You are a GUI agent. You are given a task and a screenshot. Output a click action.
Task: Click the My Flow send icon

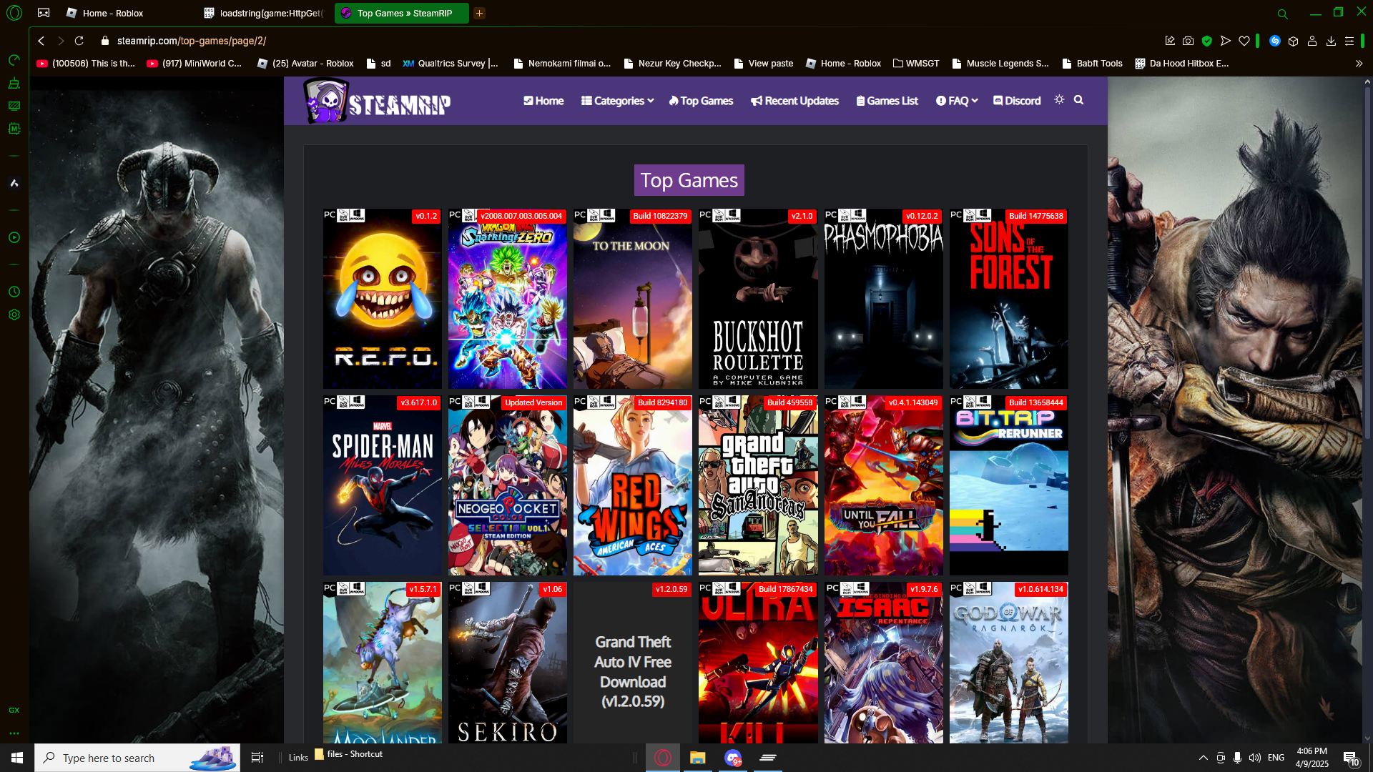point(1226,41)
